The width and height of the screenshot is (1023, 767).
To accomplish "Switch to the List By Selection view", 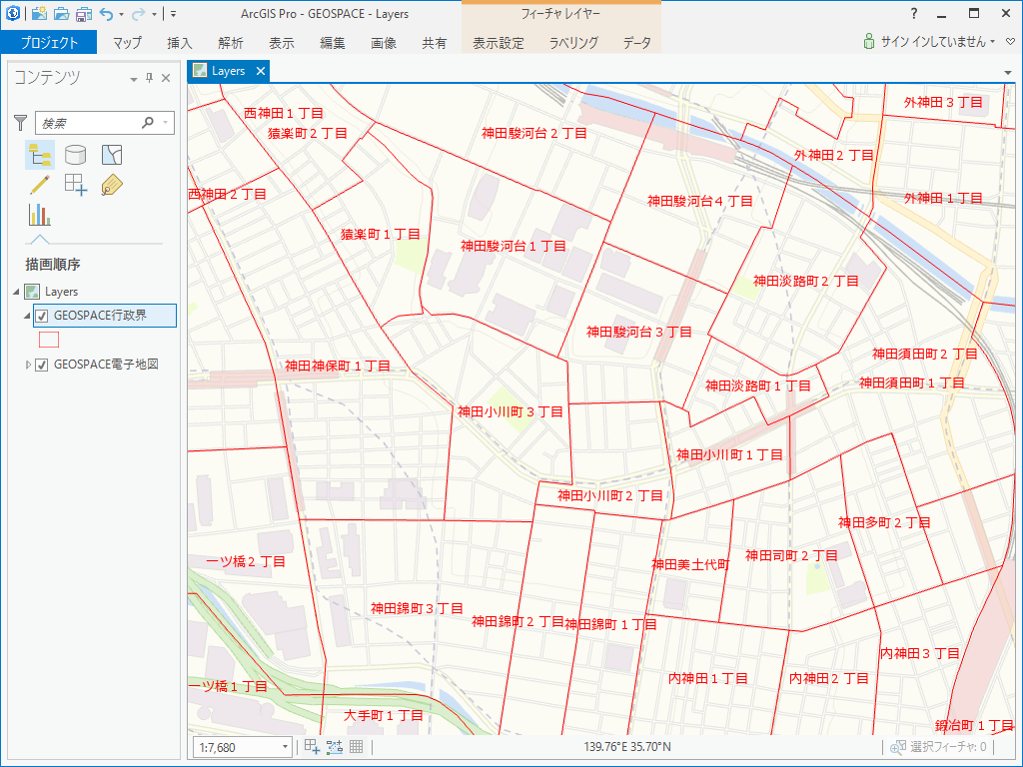I will coord(112,155).
